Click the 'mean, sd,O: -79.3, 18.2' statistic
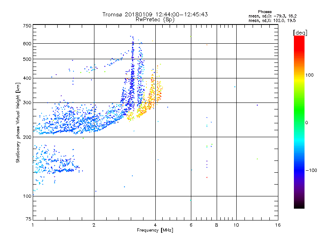Viewport: 327px width, 245px height. click(272, 16)
